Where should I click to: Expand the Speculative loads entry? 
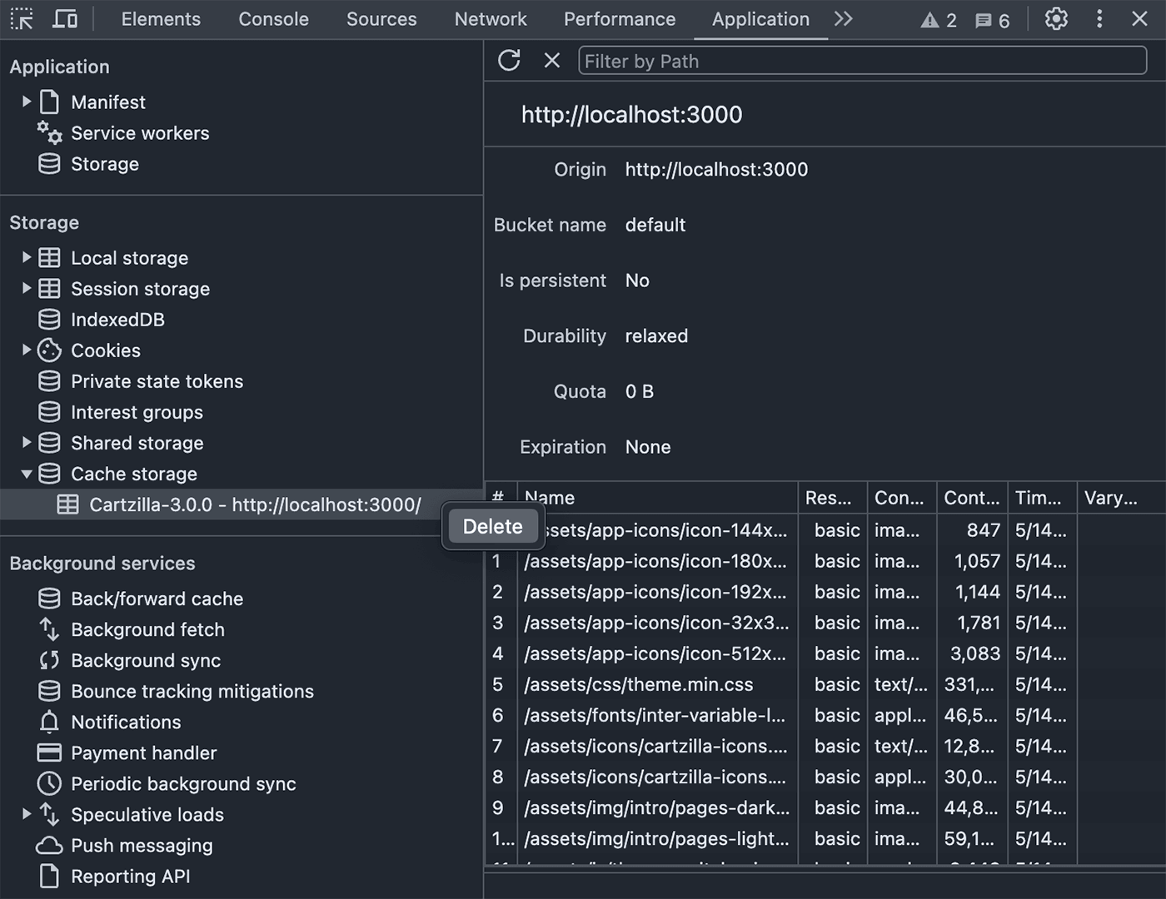(x=26, y=814)
